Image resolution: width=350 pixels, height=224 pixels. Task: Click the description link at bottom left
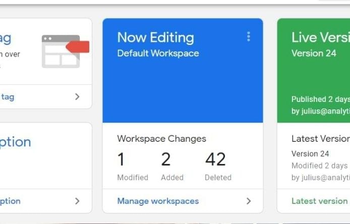click(10, 201)
